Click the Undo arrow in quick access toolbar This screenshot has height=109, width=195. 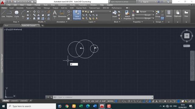point(19,2)
